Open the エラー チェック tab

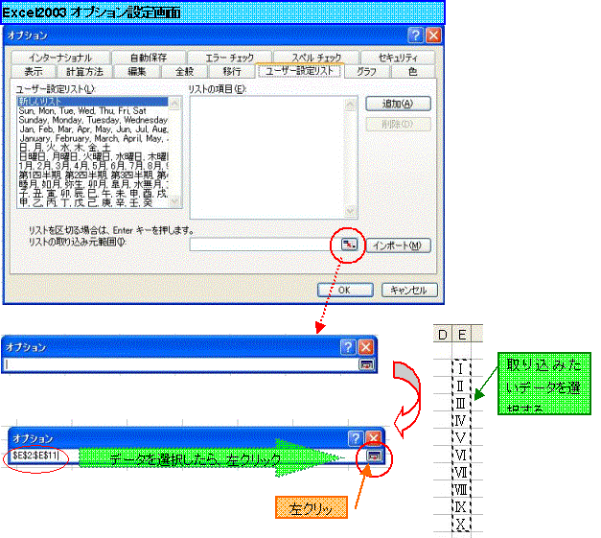[229, 58]
